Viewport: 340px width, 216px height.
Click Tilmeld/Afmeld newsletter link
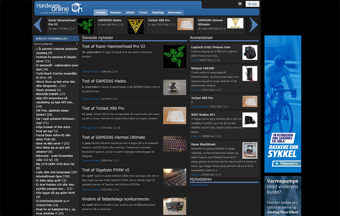point(199,185)
